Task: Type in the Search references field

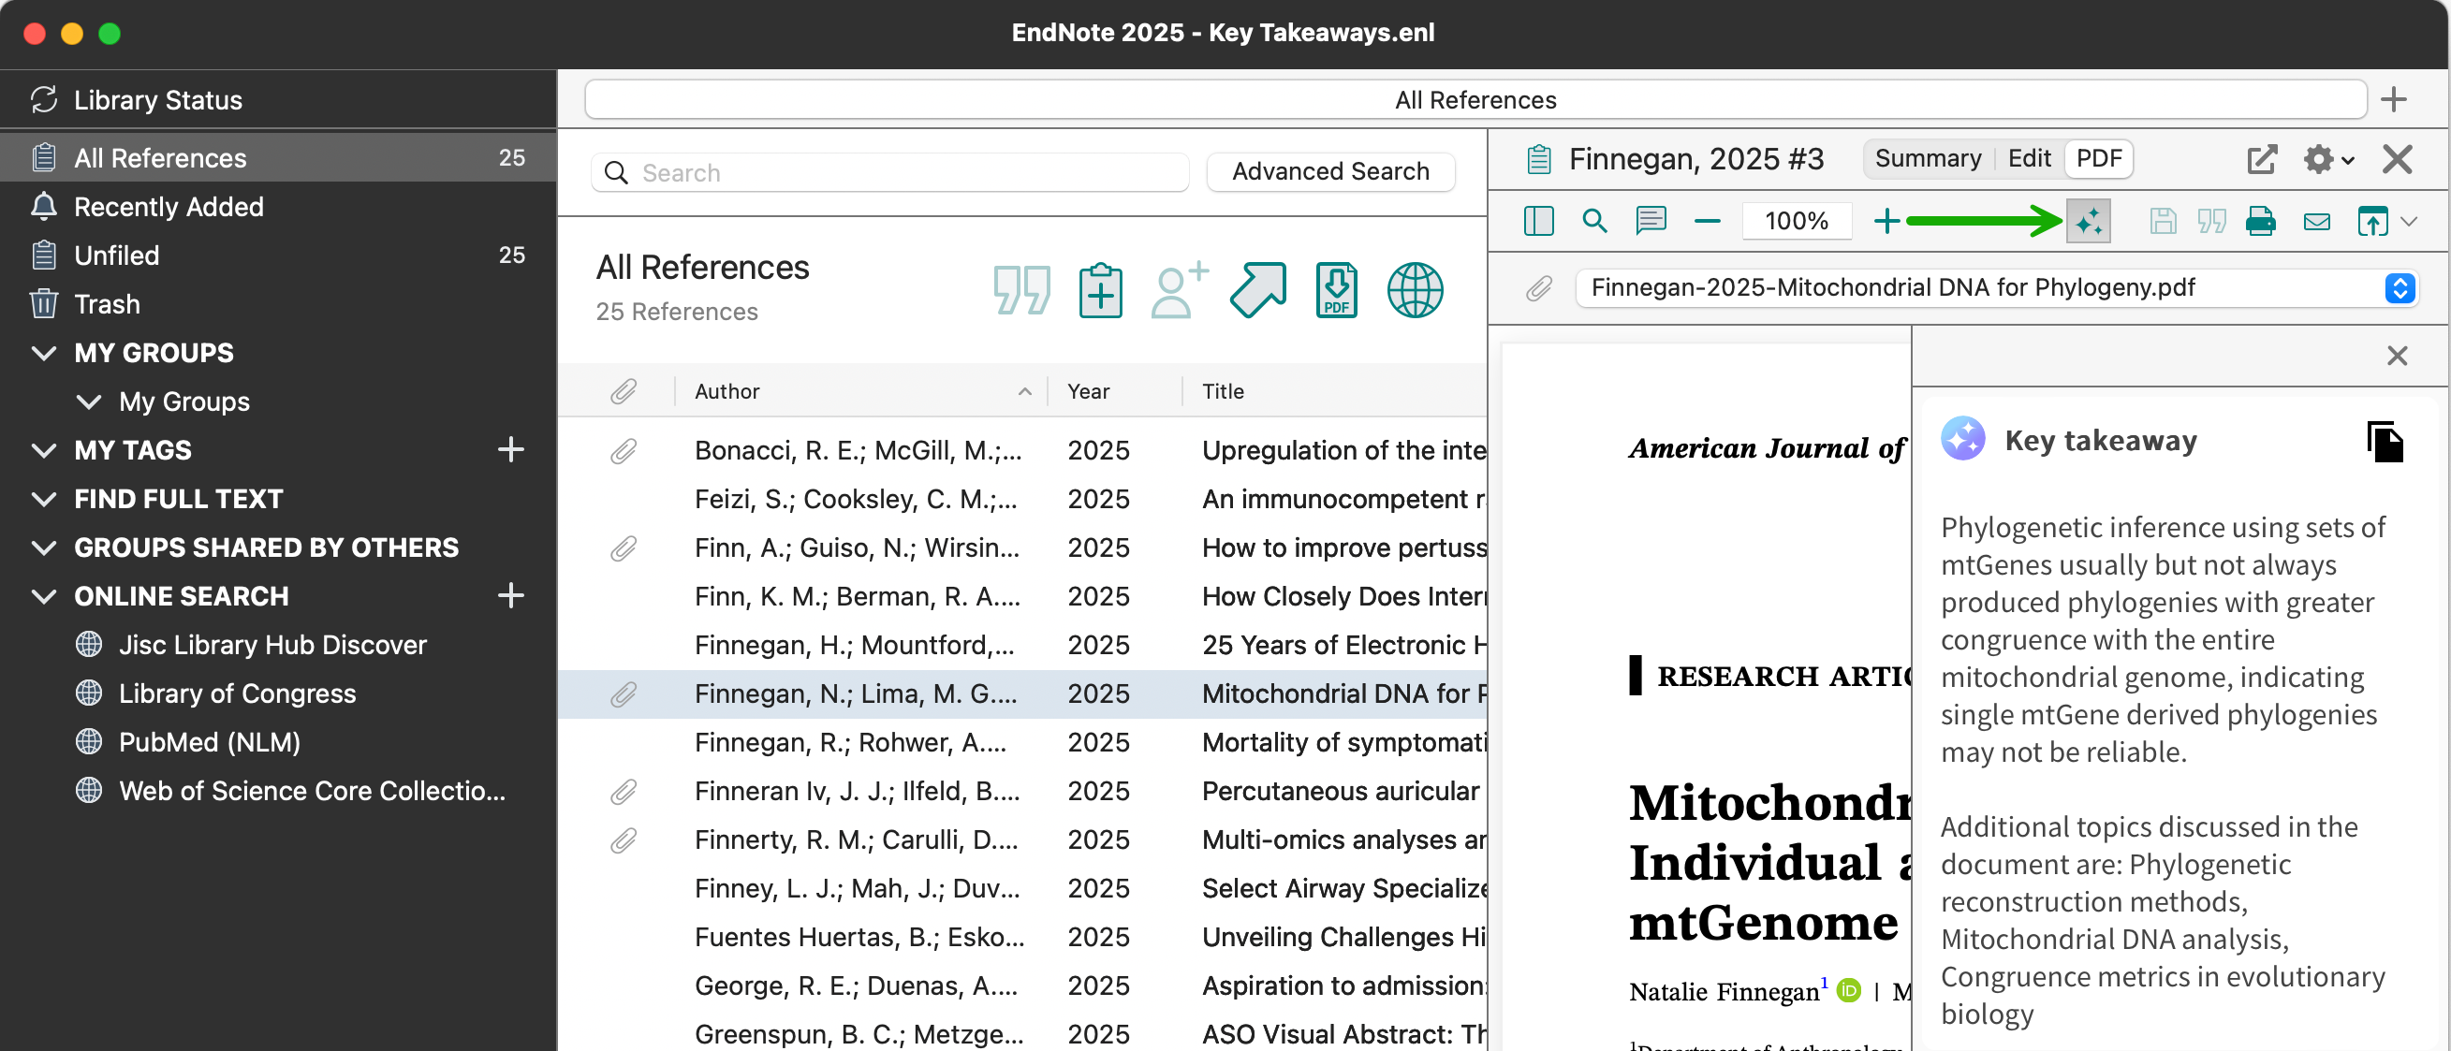Action: click(889, 172)
